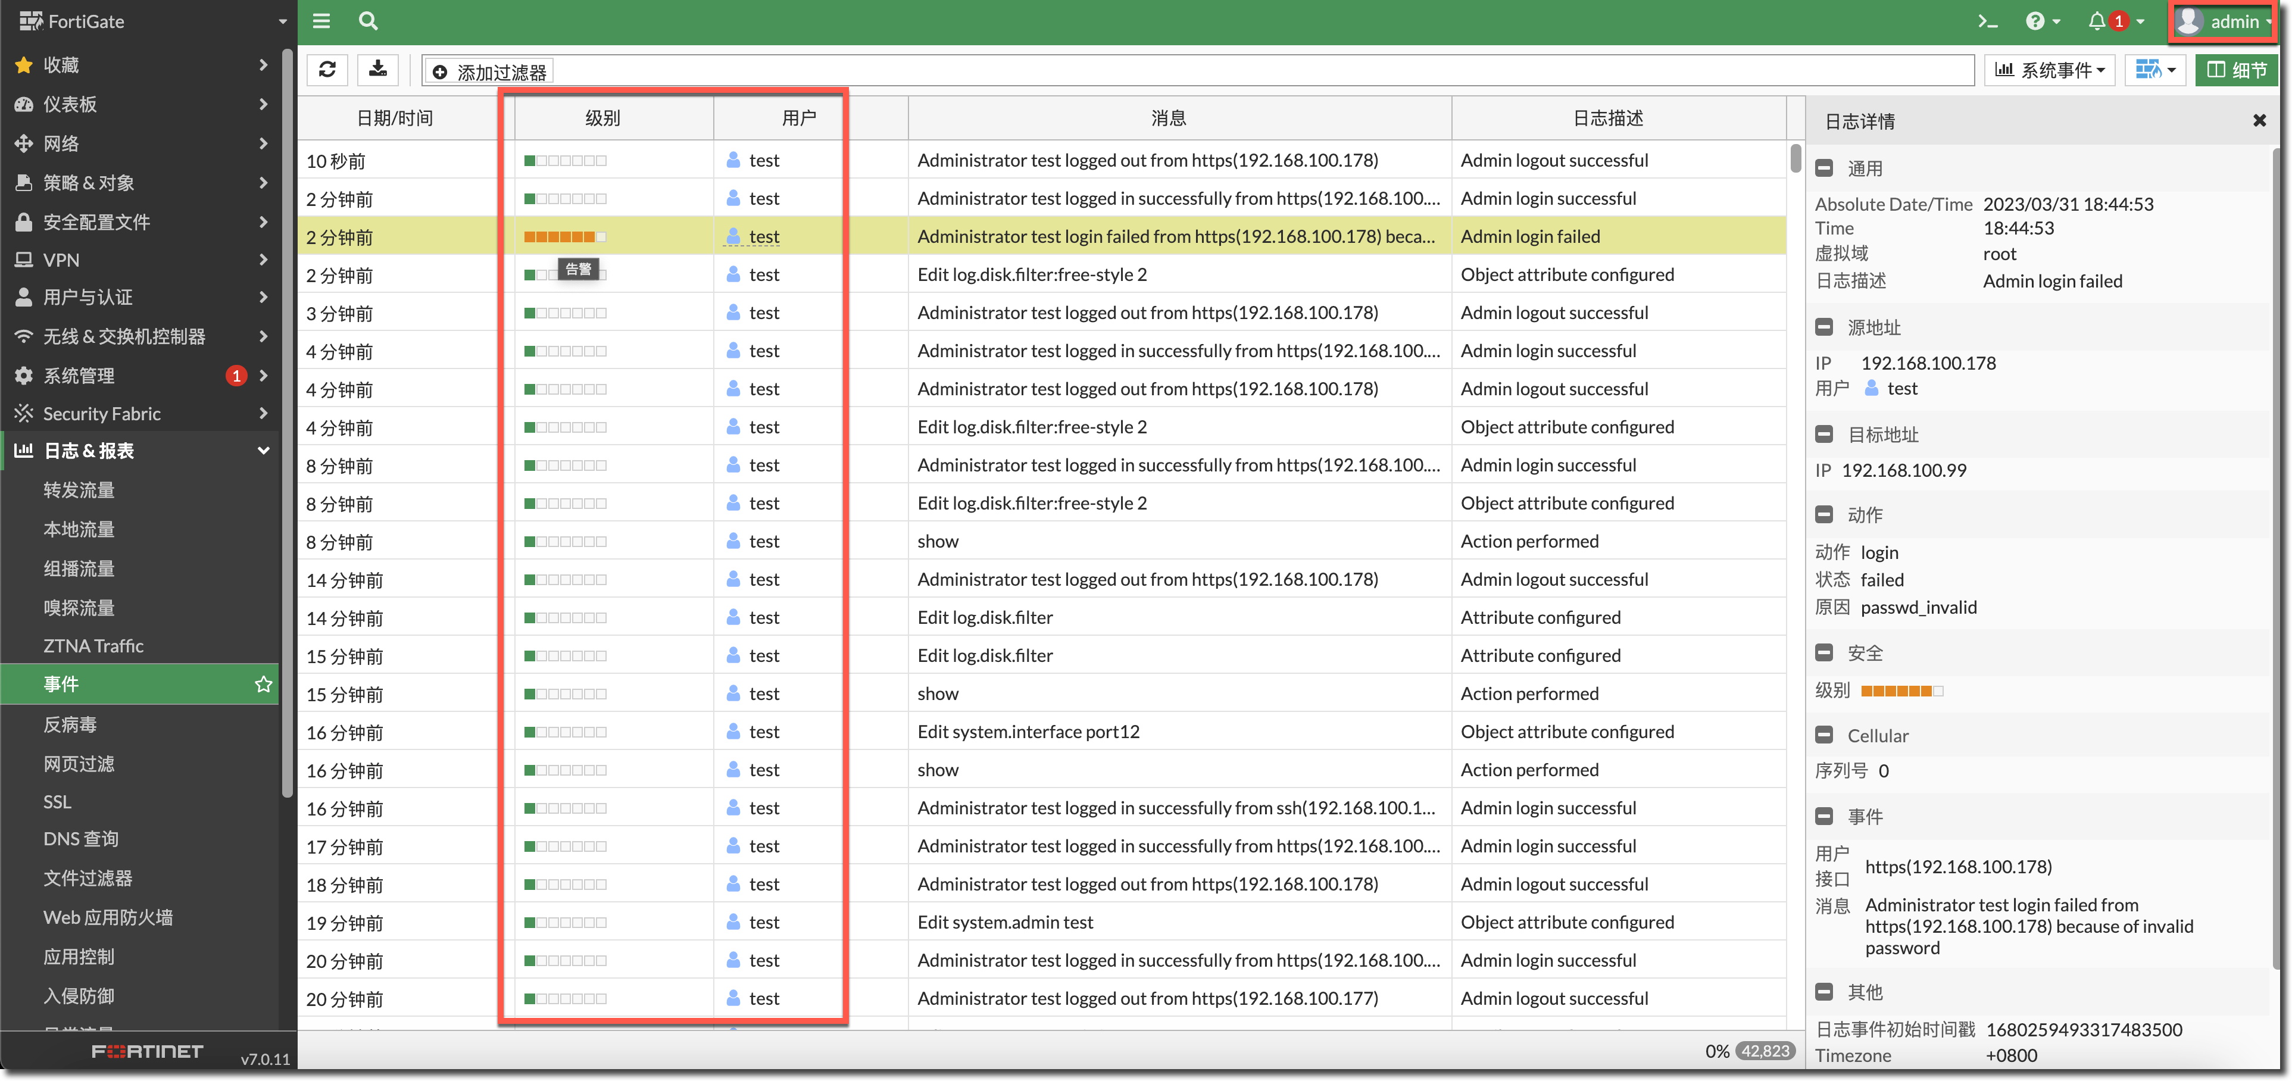Open 转发流量 in the sidebar
Viewport: 2292px width, 1081px height.
pyautogui.click(x=79, y=490)
